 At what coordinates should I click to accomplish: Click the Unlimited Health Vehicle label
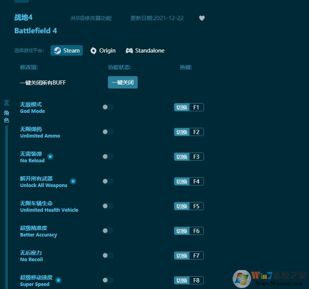click(x=49, y=210)
